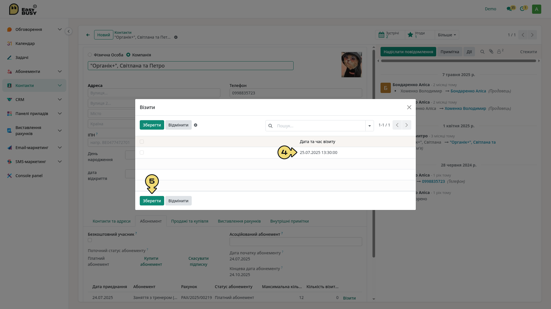The image size is (551, 309).
Task: Expand the CRM sidebar section
Action: pyautogui.click(x=60, y=100)
